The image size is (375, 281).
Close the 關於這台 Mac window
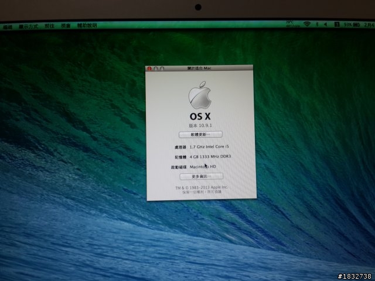[149, 68]
